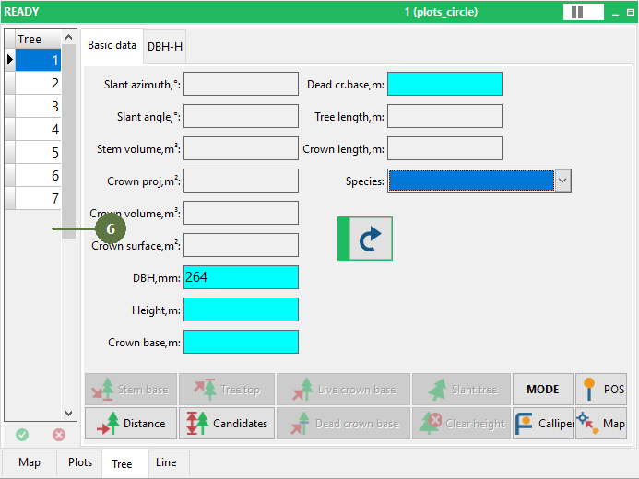
Task: Click the Stem base button
Action: 131,390
